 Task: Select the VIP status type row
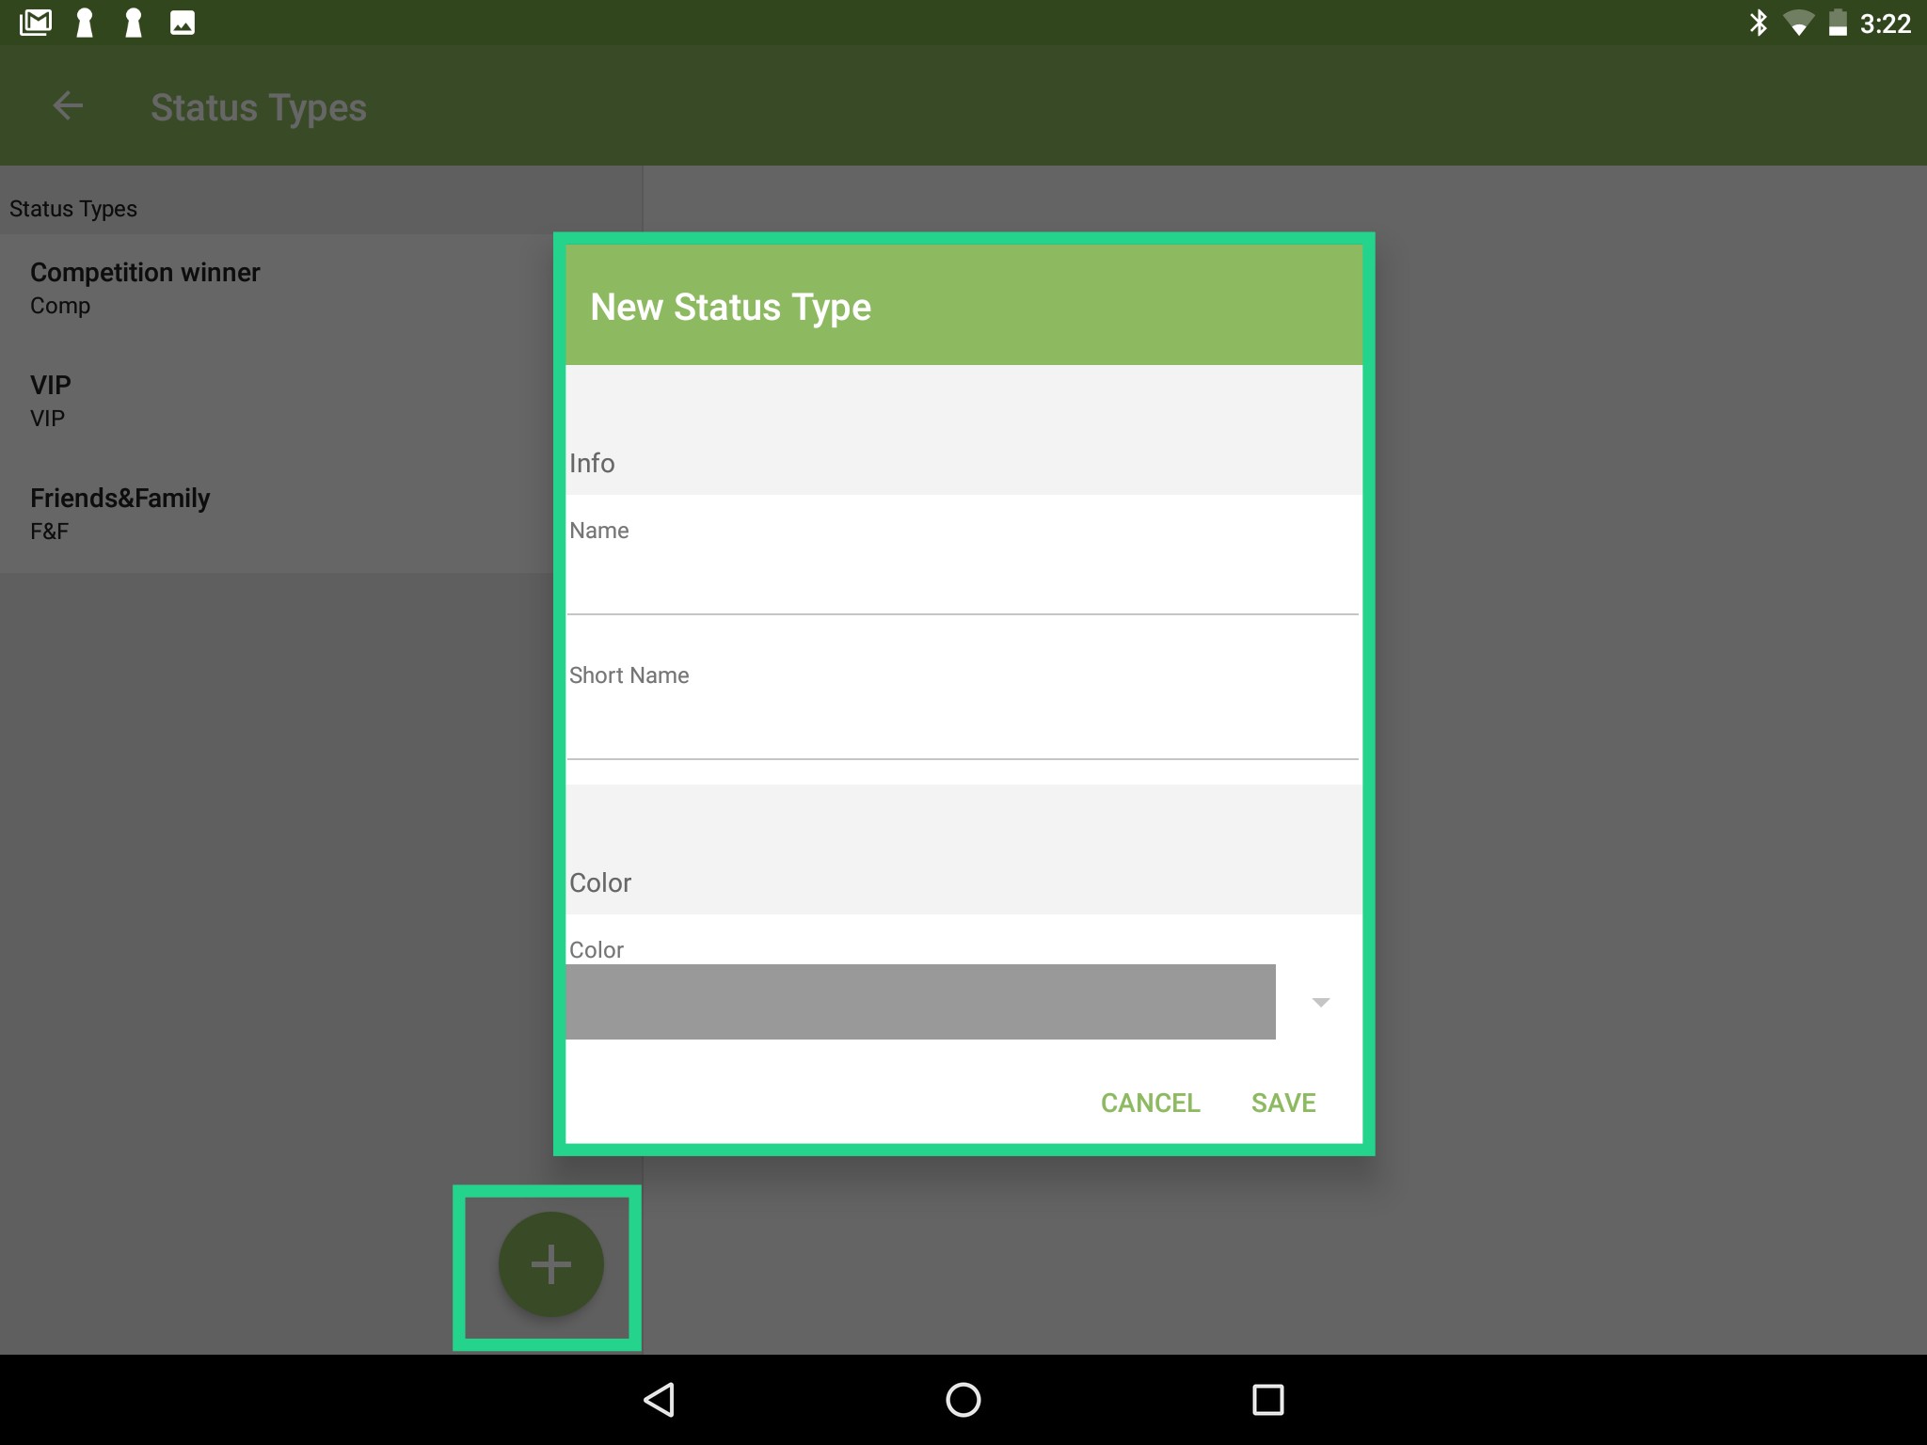point(276,403)
